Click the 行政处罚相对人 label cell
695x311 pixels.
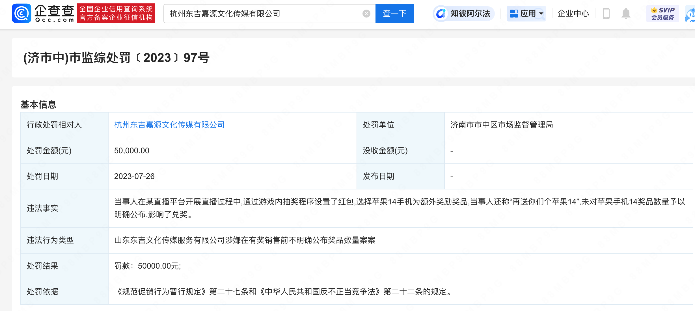(64, 125)
